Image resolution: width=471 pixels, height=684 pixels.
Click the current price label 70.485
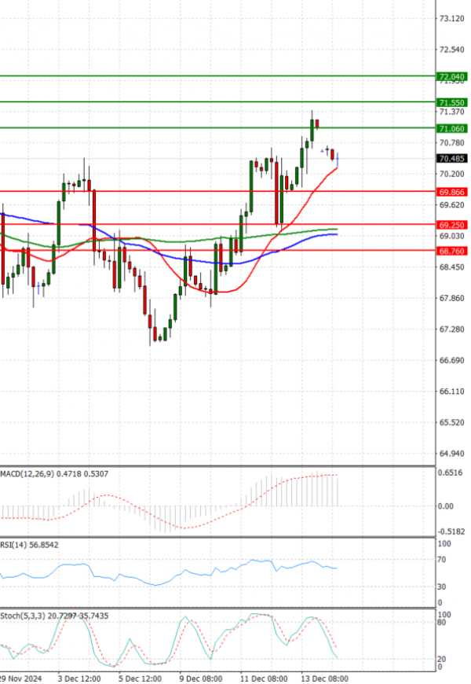[451, 158]
